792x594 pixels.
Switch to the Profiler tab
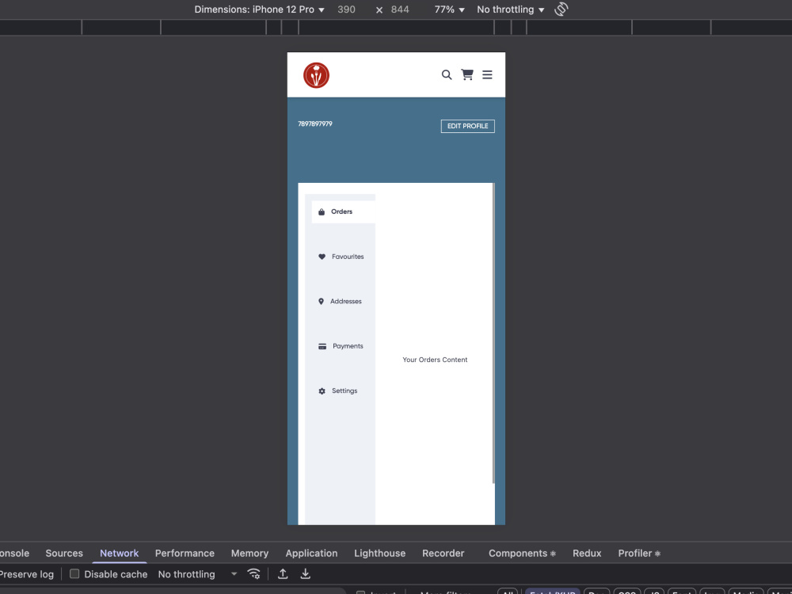click(x=639, y=553)
